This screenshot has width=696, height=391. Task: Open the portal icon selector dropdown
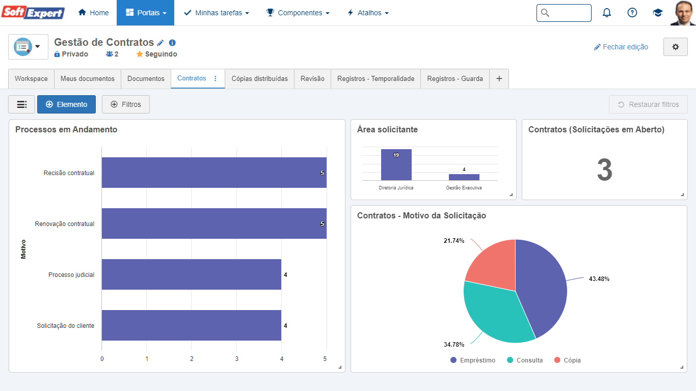point(28,47)
